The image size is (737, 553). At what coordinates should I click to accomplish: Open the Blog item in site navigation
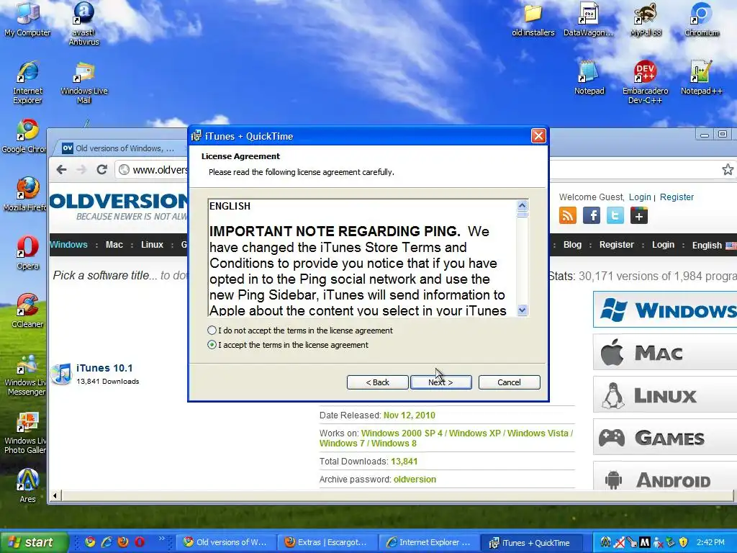[572, 245]
